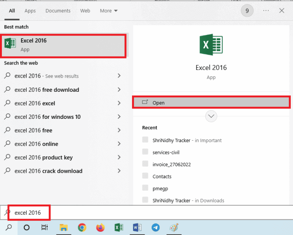This screenshot has height=235, width=293.
Task: Open the More dropdown filter
Action: (109, 11)
